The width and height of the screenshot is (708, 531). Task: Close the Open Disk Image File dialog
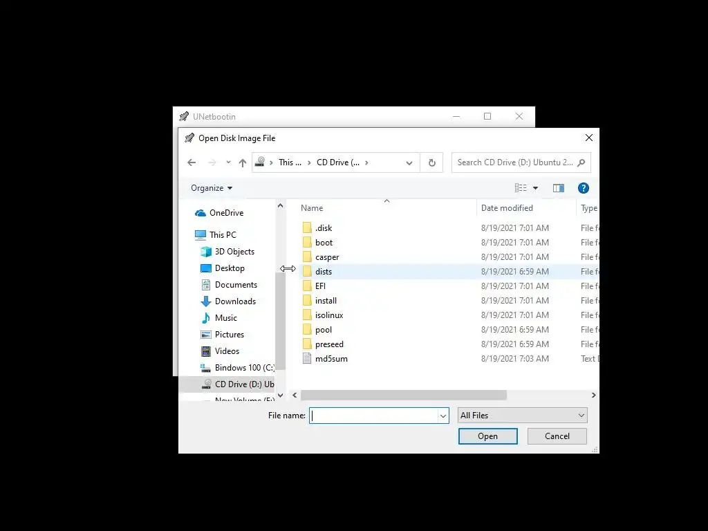tap(589, 138)
